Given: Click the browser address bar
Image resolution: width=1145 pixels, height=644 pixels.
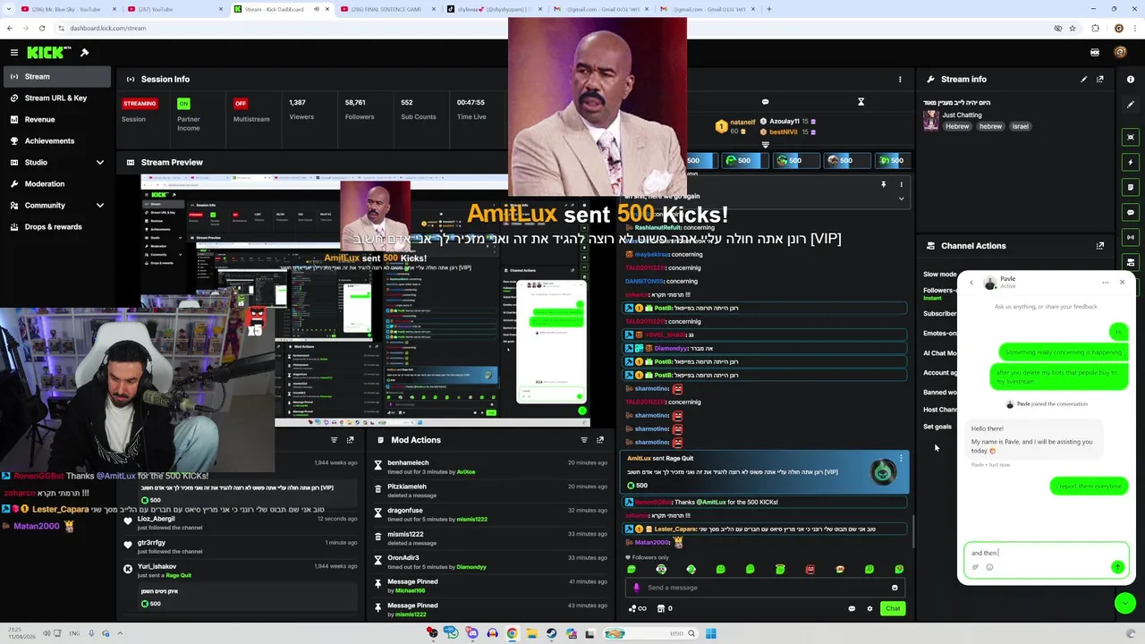Looking at the screenshot, I should [537, 28].
